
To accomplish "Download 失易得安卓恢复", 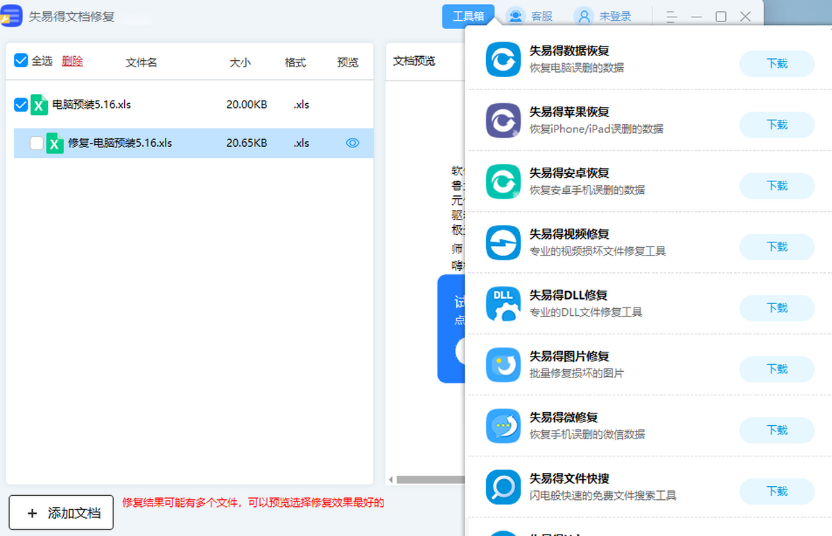I will click(777, 186).
